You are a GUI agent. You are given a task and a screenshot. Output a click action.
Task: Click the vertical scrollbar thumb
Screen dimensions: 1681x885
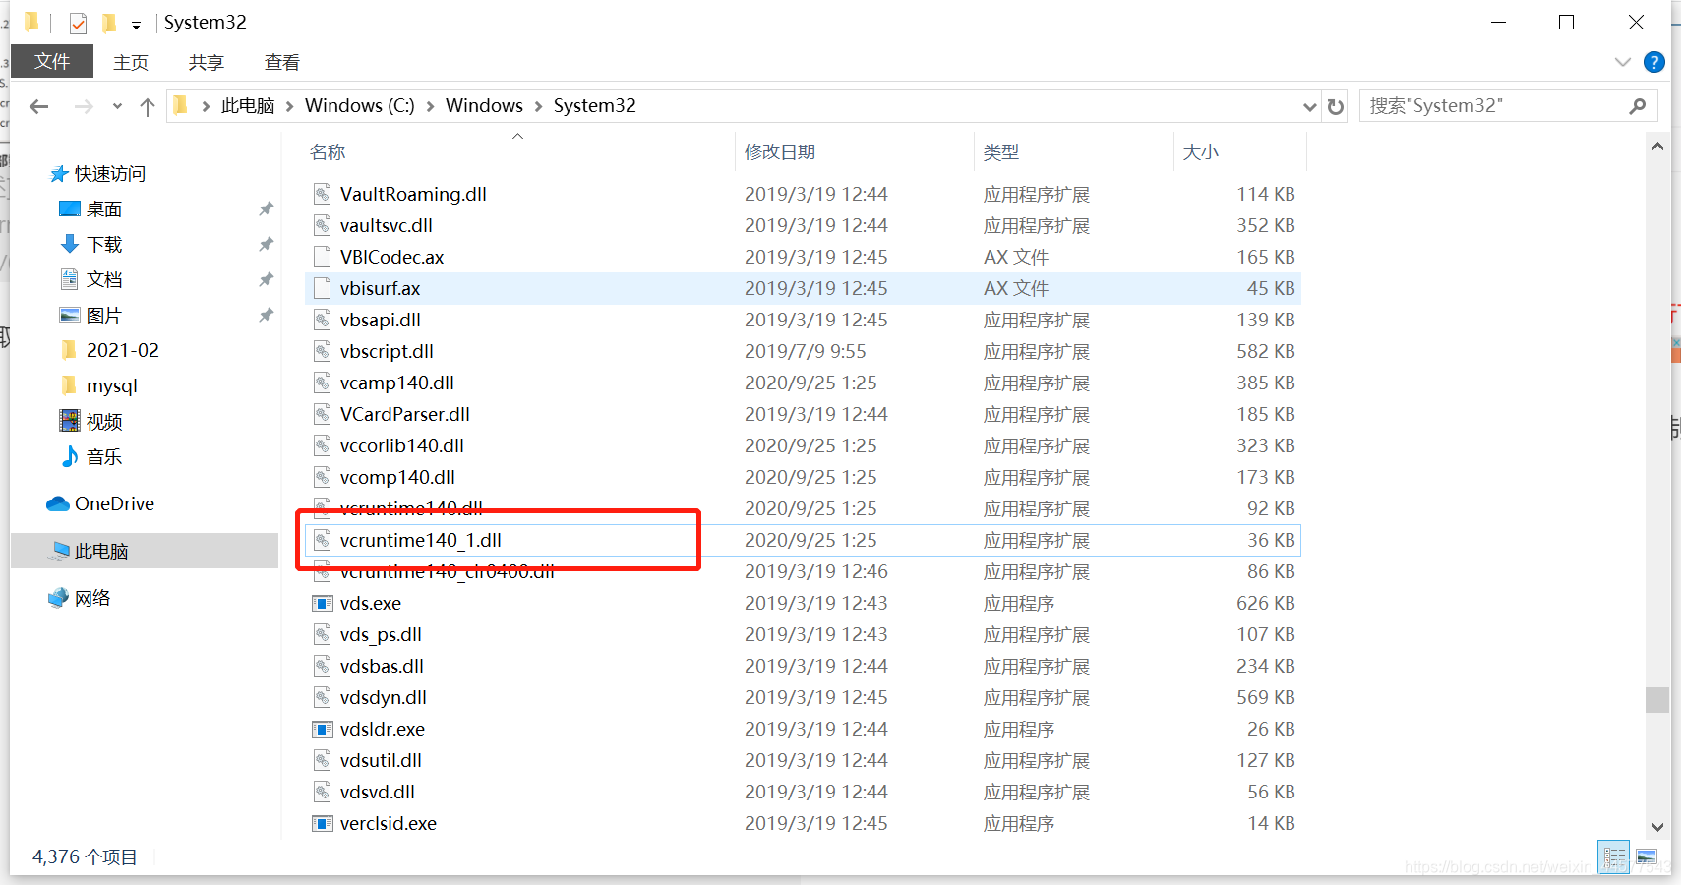coord(1657,699)
